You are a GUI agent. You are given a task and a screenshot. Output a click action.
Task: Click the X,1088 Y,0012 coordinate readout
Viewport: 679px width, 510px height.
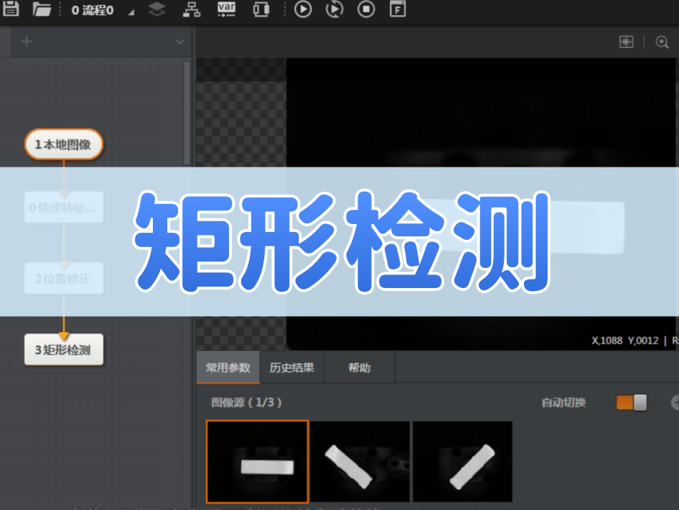coord(625,340)
